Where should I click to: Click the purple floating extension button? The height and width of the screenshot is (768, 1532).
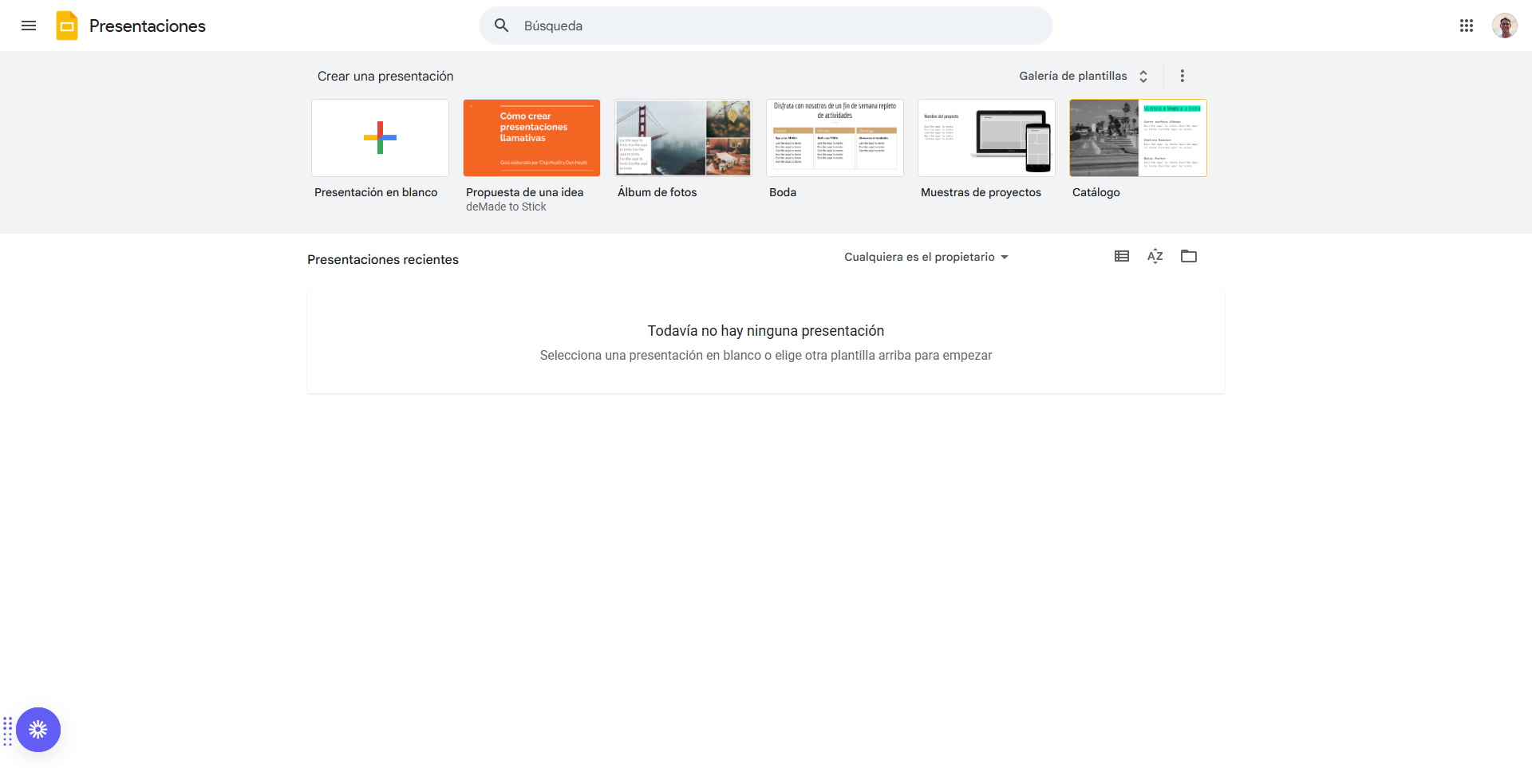38,729
